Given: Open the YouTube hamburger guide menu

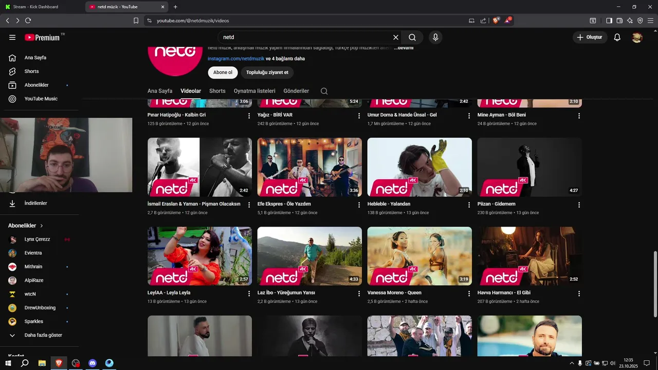Looking at the screenshot, I should pyautogui.click(x=12, y=38).
